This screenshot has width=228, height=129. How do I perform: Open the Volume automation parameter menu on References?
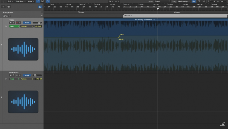pos(27,79)
